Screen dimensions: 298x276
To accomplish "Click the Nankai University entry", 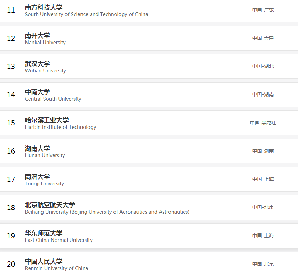I will pos(45,43).
